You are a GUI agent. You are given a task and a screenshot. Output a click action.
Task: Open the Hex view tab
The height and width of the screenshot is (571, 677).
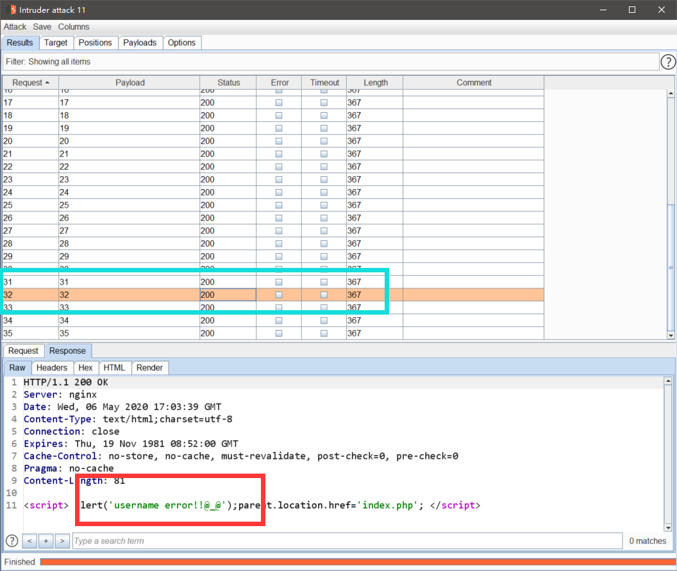pos(85,368)
